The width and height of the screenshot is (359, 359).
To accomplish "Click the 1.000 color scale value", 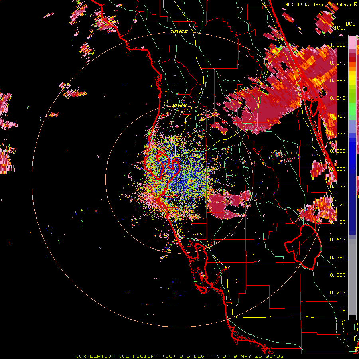I will coord(338,45).
